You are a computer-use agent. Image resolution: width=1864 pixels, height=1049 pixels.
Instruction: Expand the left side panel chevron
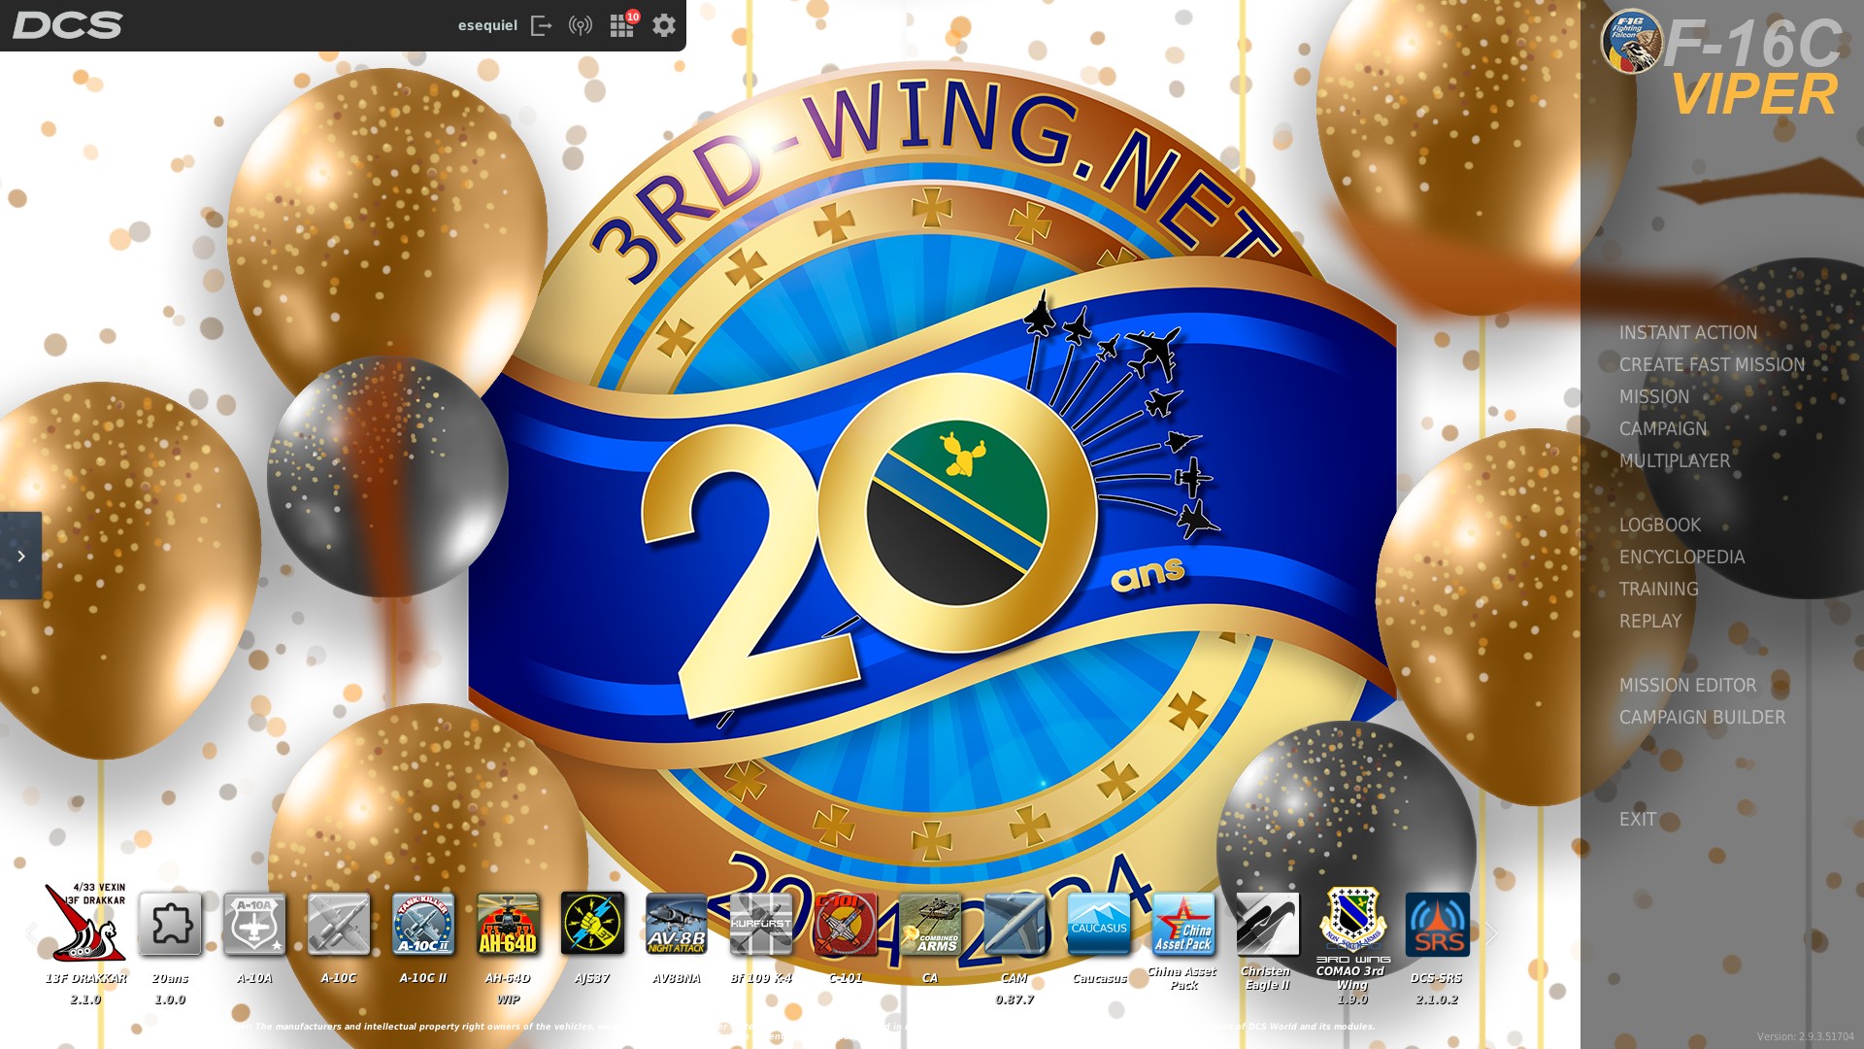(x=21, y=556)
